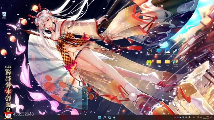
Task: Select the This PC monitor icon
Action: pos(159,51)
